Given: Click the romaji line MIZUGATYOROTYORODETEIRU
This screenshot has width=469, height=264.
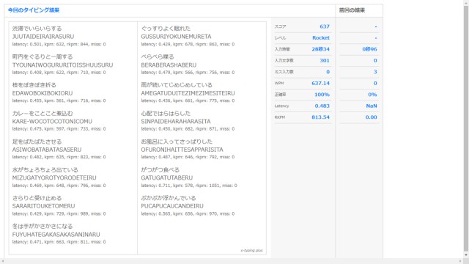Looking at the screenshot, I should (54, 177).
